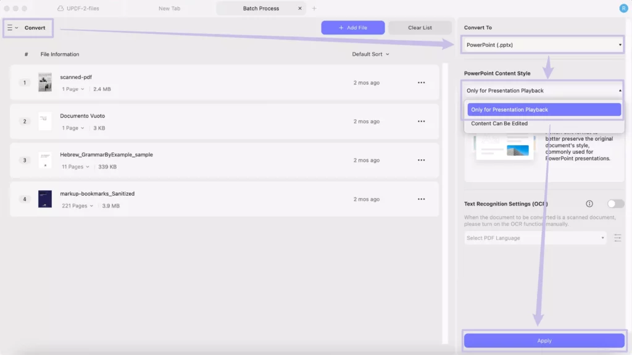632x355 pixels.
Task: Open more options for scanned-pdf
Action: tap(421, 83)
